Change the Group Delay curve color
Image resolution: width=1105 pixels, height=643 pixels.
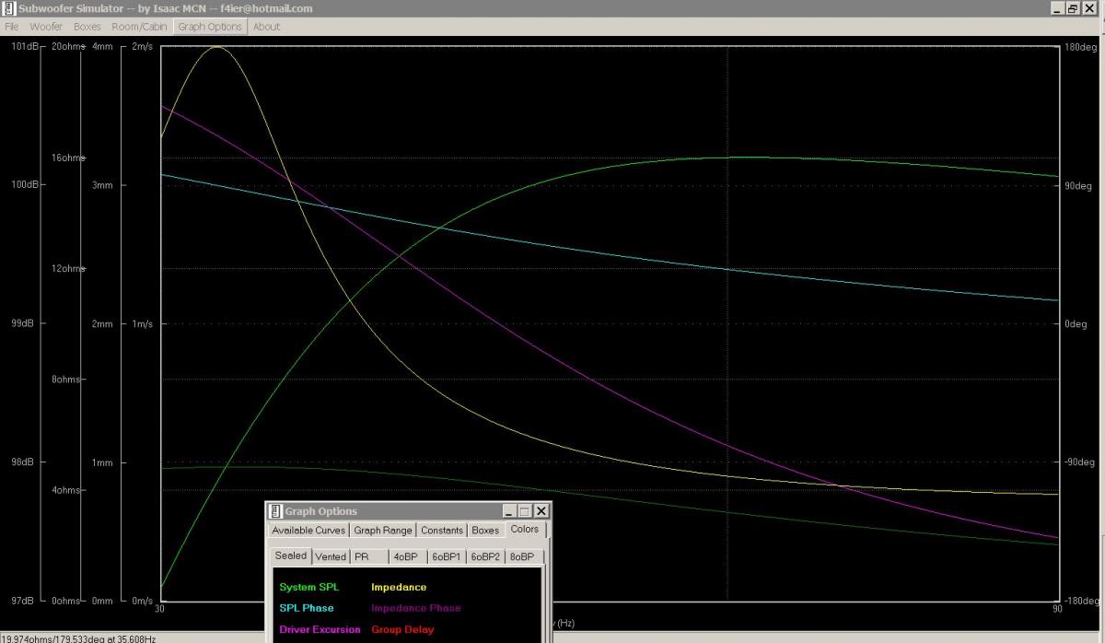coord(402,630)
